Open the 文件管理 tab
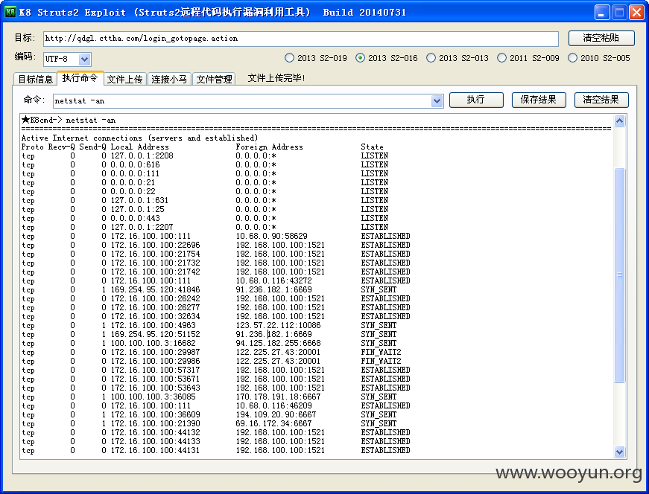Viewport: 649px width, 494px height. tap(214, 79)
